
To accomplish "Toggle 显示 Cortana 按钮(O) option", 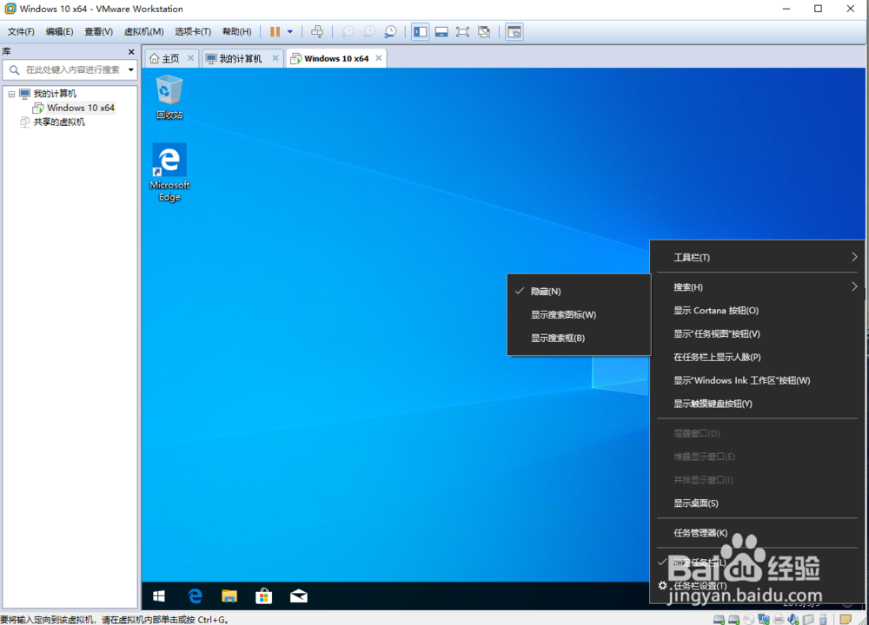I will point(757,311).
